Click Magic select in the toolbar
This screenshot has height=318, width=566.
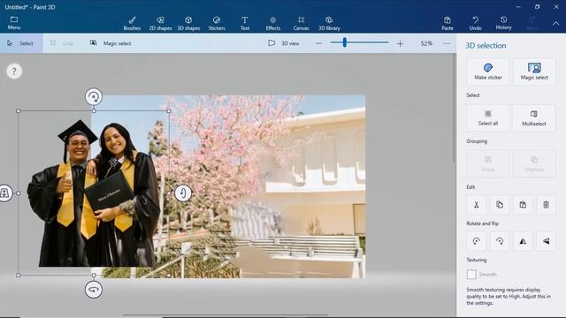(111, 43)
